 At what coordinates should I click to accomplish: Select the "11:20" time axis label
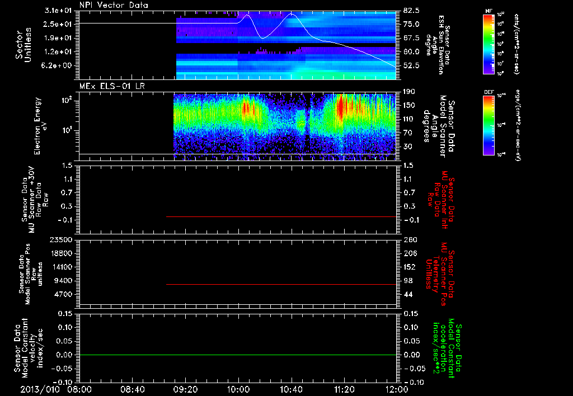pyautogui.click(x=344, y=389)
